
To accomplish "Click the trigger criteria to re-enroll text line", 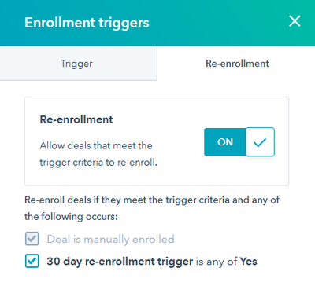I will (98, 163).
